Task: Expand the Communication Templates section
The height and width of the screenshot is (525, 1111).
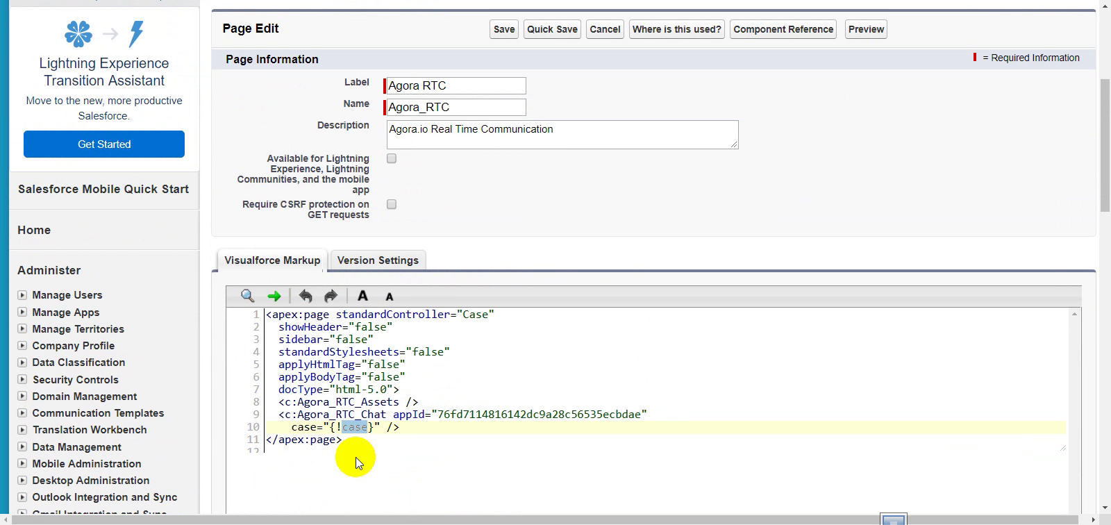Action: (x=22, y=413)
